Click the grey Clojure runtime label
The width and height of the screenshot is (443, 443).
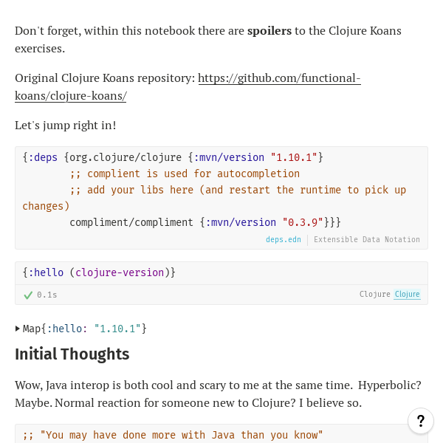(x=374, y=294)
